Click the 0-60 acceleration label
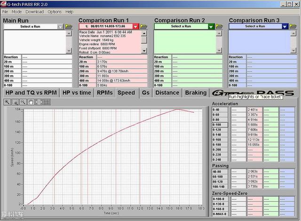This screenshot has width=301, height=221. pyautogui.click(x=220, y=115)
